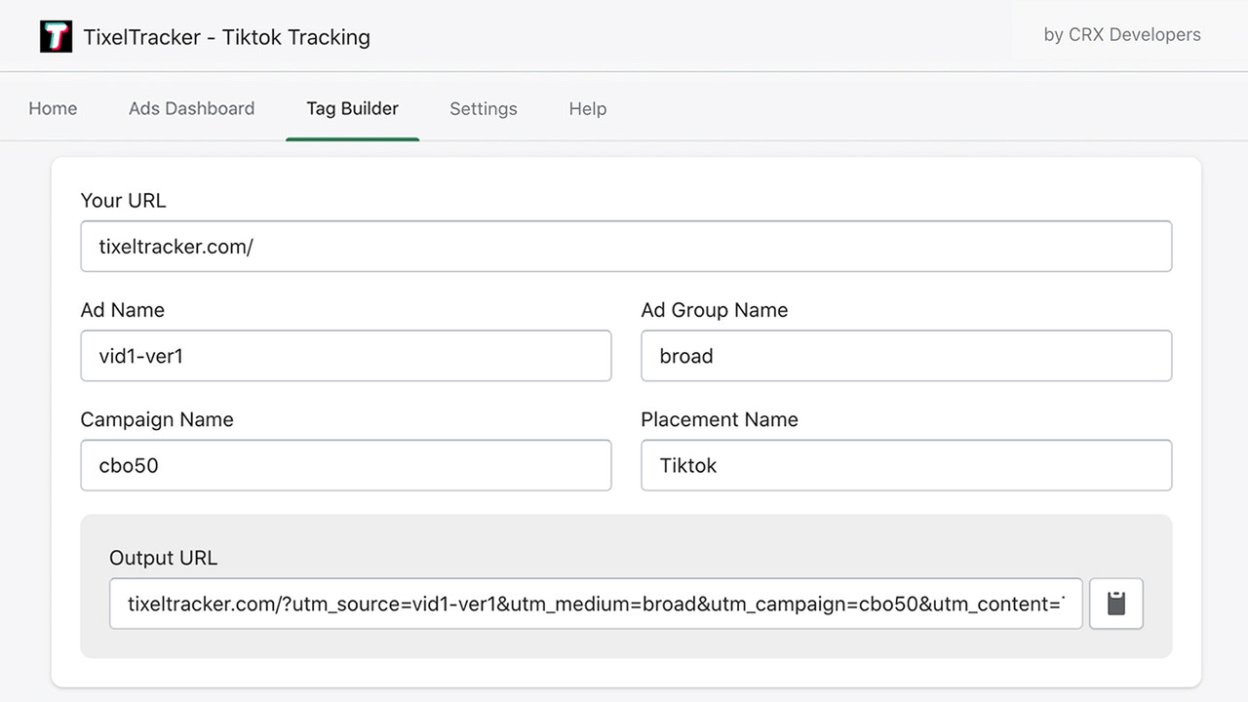Click the TixelTracker logo icon

56,35
